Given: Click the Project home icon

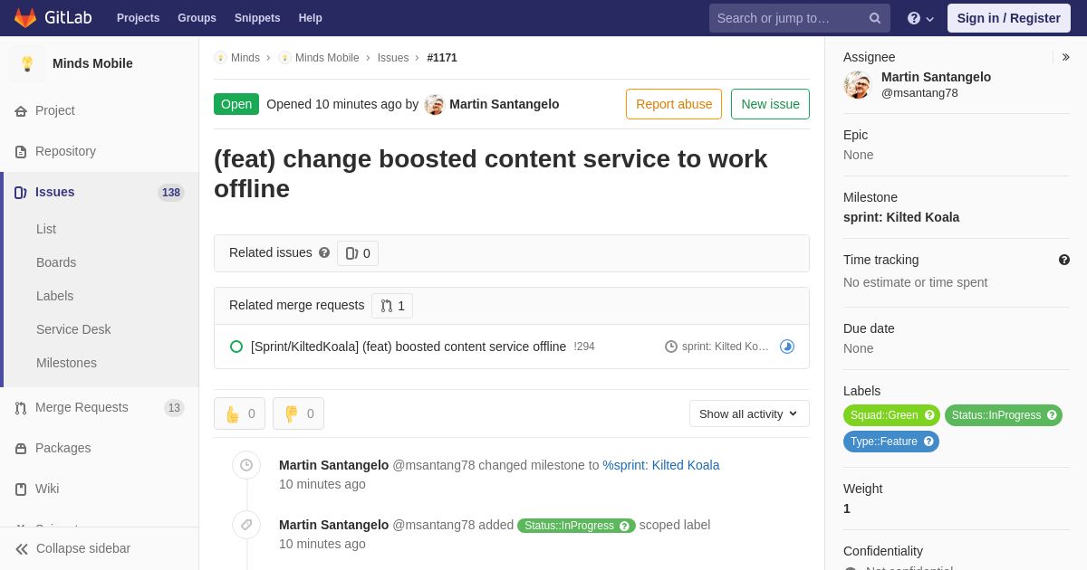Looking at the screenshot, I should pos(21,111).
